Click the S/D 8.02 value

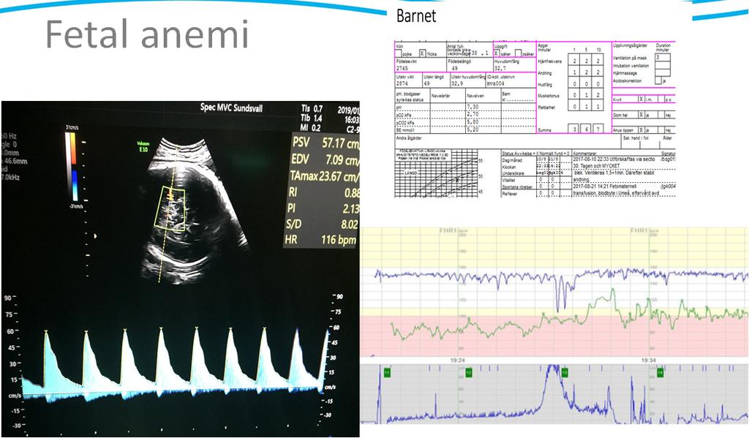[x=322, y=224]
